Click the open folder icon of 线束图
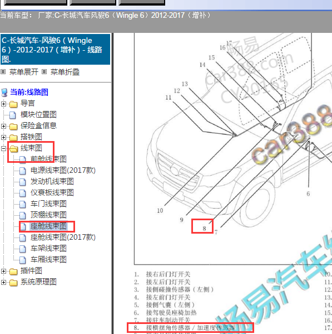332x334 pixels. pos(14,149)
